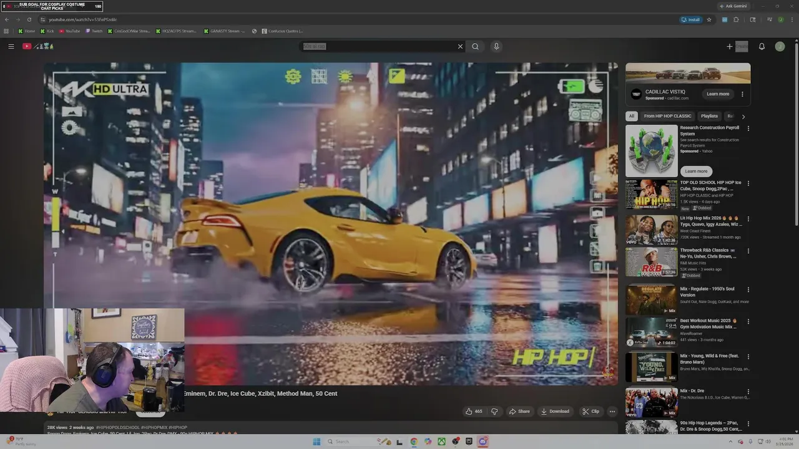
Task: Open the Twitch bookmark
Action: 94,31
